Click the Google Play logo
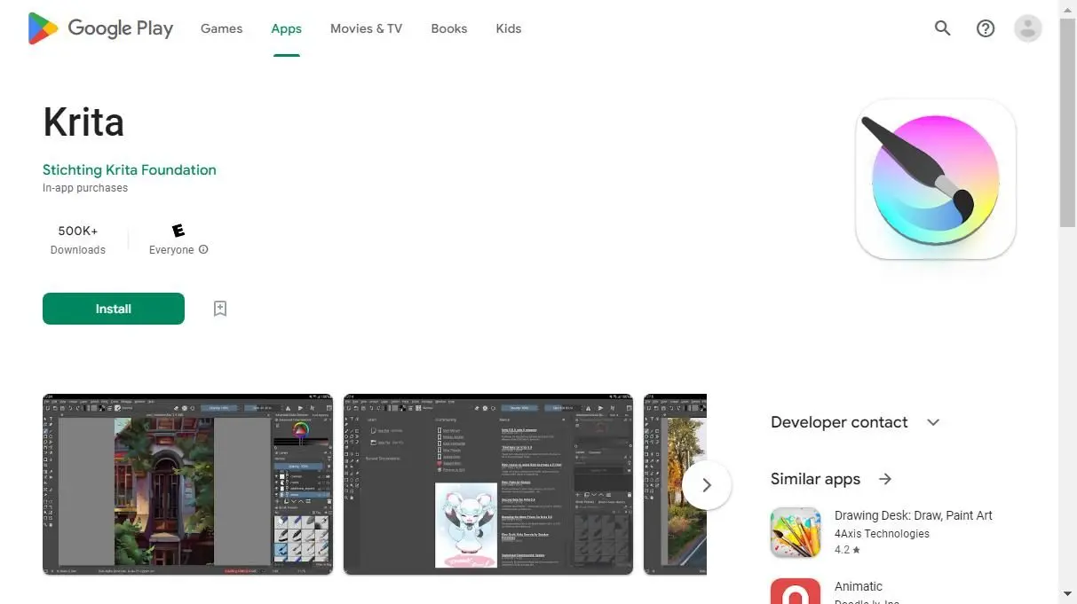 (99, 27)
